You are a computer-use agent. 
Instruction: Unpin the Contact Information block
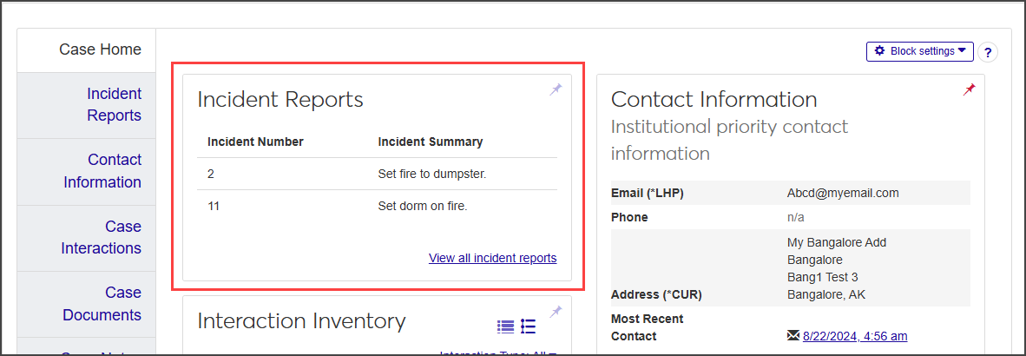[x=969, y=89]
